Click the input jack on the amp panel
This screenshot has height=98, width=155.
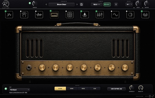29,68
